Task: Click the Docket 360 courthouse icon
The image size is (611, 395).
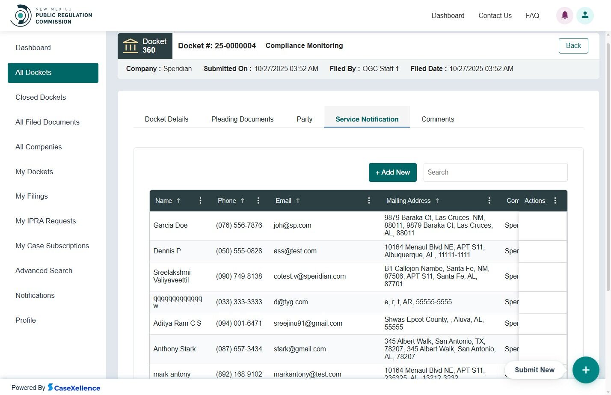Action: coord(131,45)
